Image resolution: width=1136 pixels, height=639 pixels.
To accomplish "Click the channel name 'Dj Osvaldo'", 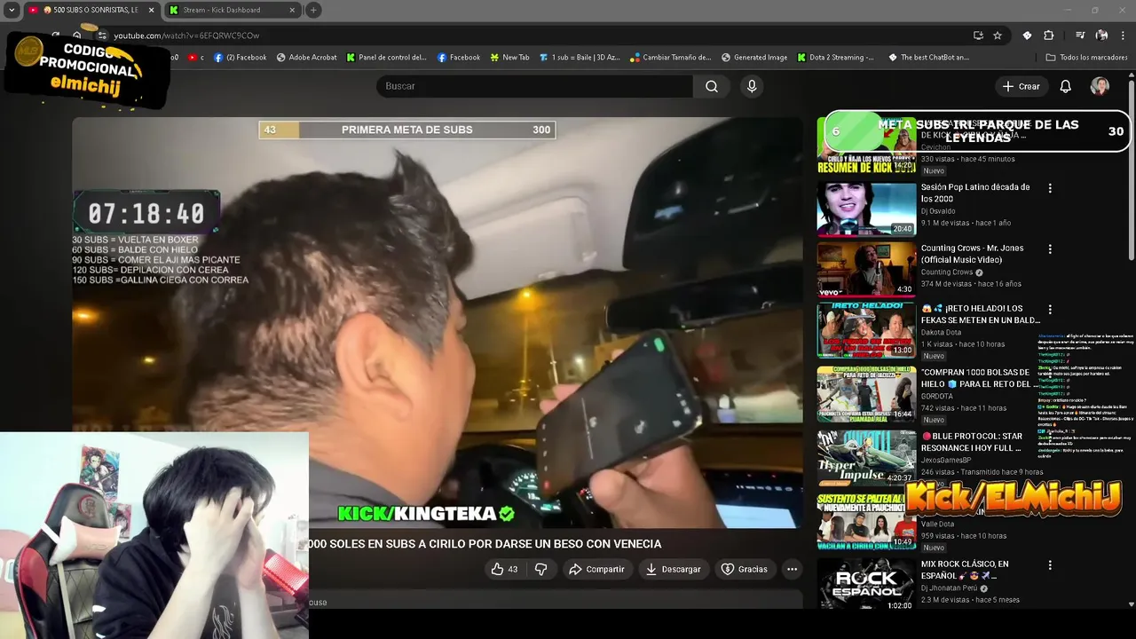I will [x=938, y=211].
